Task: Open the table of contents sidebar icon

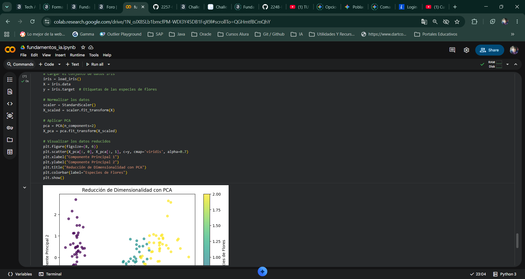Action: pyautogui.click(x=10, y=80)
